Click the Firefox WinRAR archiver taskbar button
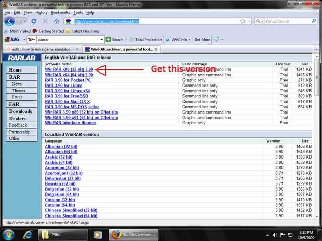This screenshot has width=322, height=241. [x=133, y=235]
